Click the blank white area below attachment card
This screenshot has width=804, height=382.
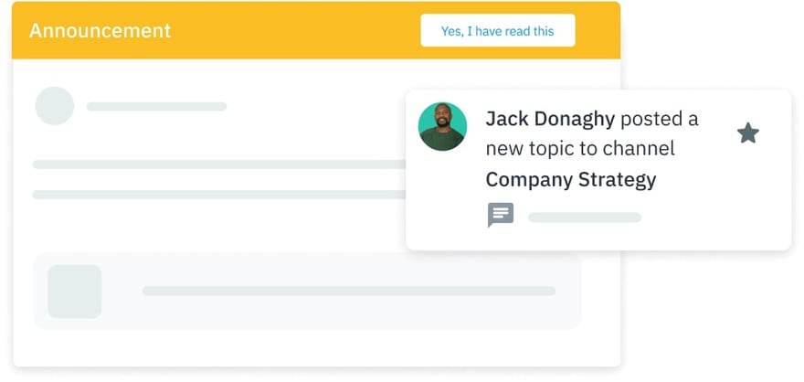tap(311, 347)
